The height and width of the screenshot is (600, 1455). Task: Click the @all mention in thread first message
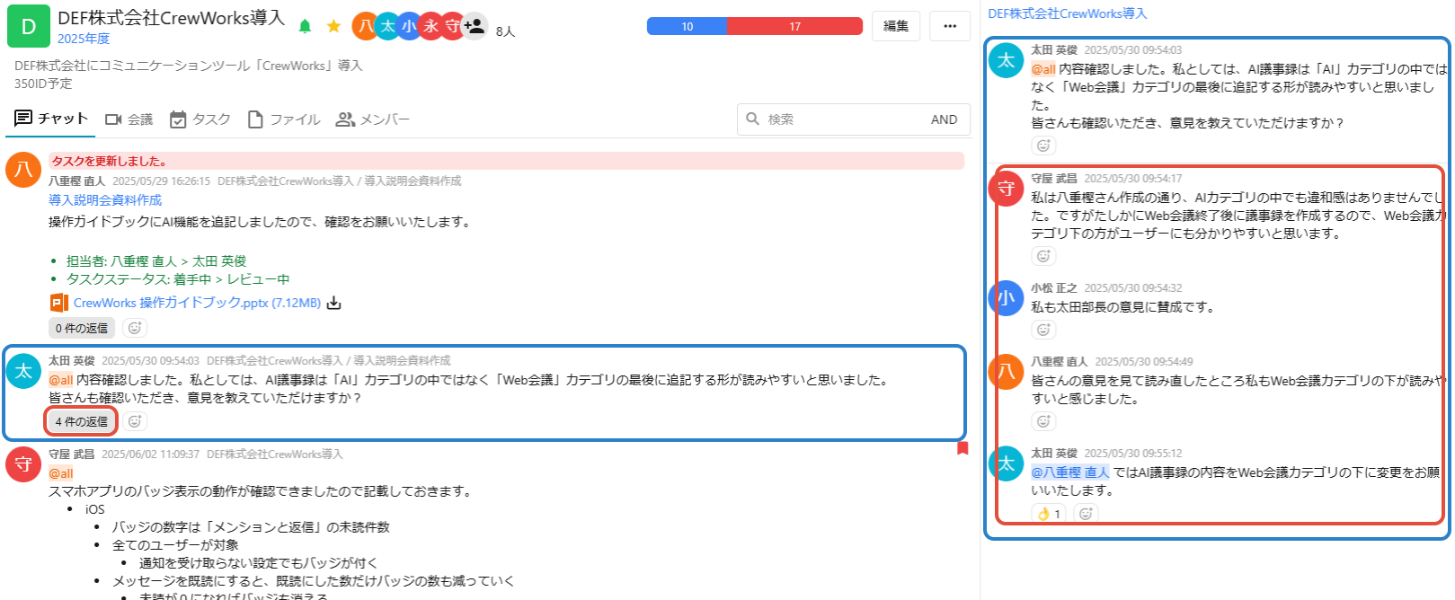click(x=1043, y=69)
